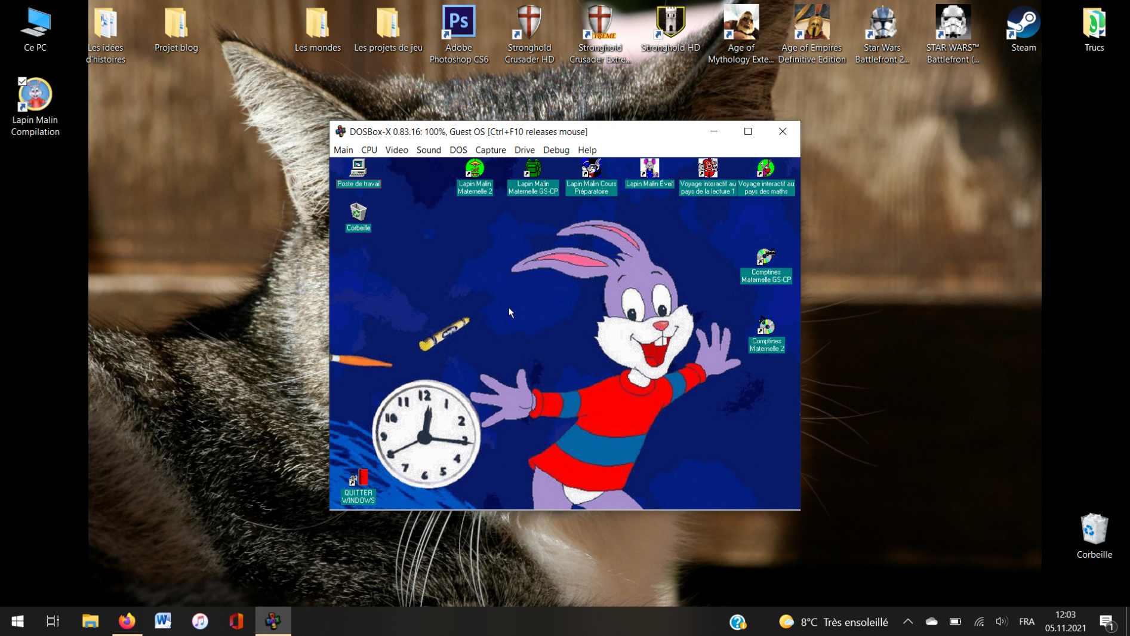The width and height of the screenshot is (1130, 636).
Task: Launch Adobe Photoshop CS6 shortcut
Action: (459, 35)
